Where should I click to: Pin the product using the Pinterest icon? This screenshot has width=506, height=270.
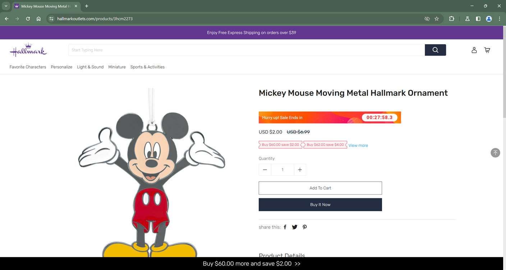click(304, 227)
